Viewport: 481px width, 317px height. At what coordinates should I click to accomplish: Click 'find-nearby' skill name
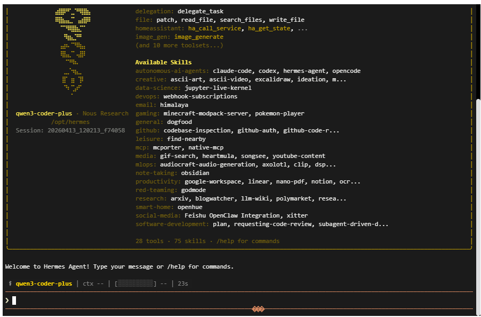(186, 139)
